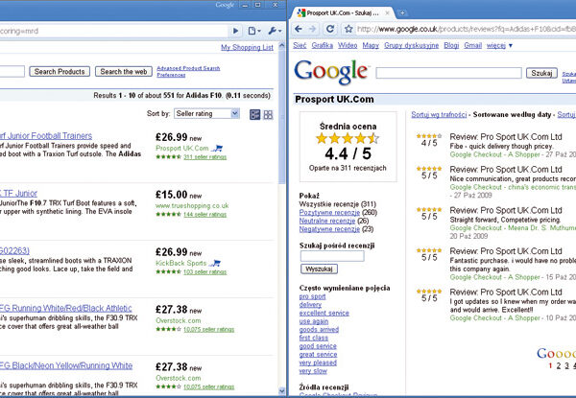The image size is (576, 398).
Task: Click the forward arrow in right browser
Action: (317, 30)
